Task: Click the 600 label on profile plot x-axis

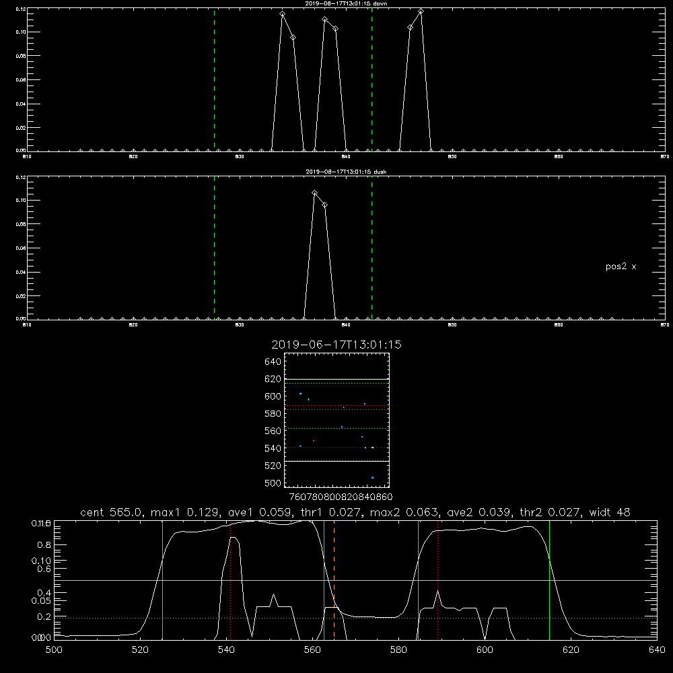Action: pos(485,649)
